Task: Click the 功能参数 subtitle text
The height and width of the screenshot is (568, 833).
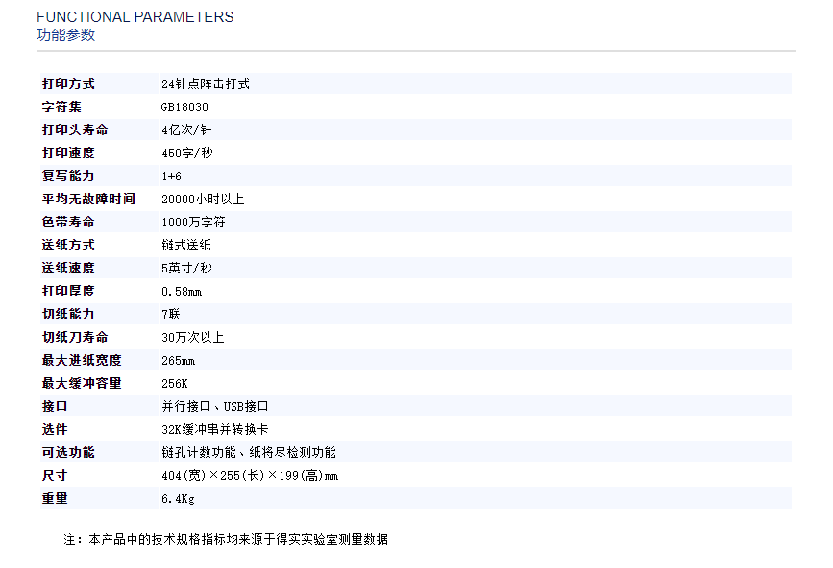Action: point(66,35)
